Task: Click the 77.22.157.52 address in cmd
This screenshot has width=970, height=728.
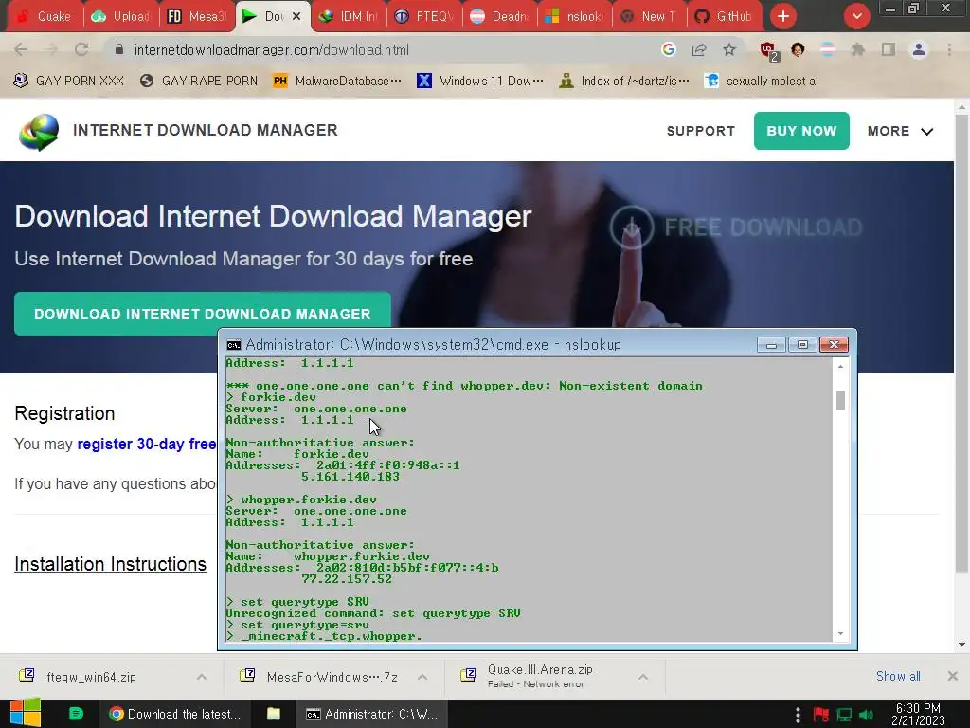Action: [x=347, y=579]
